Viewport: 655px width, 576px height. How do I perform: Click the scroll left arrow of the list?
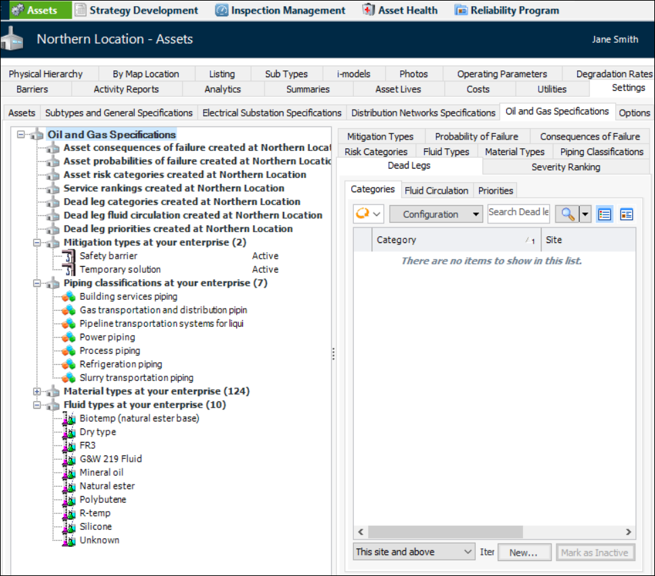(361, 532)
